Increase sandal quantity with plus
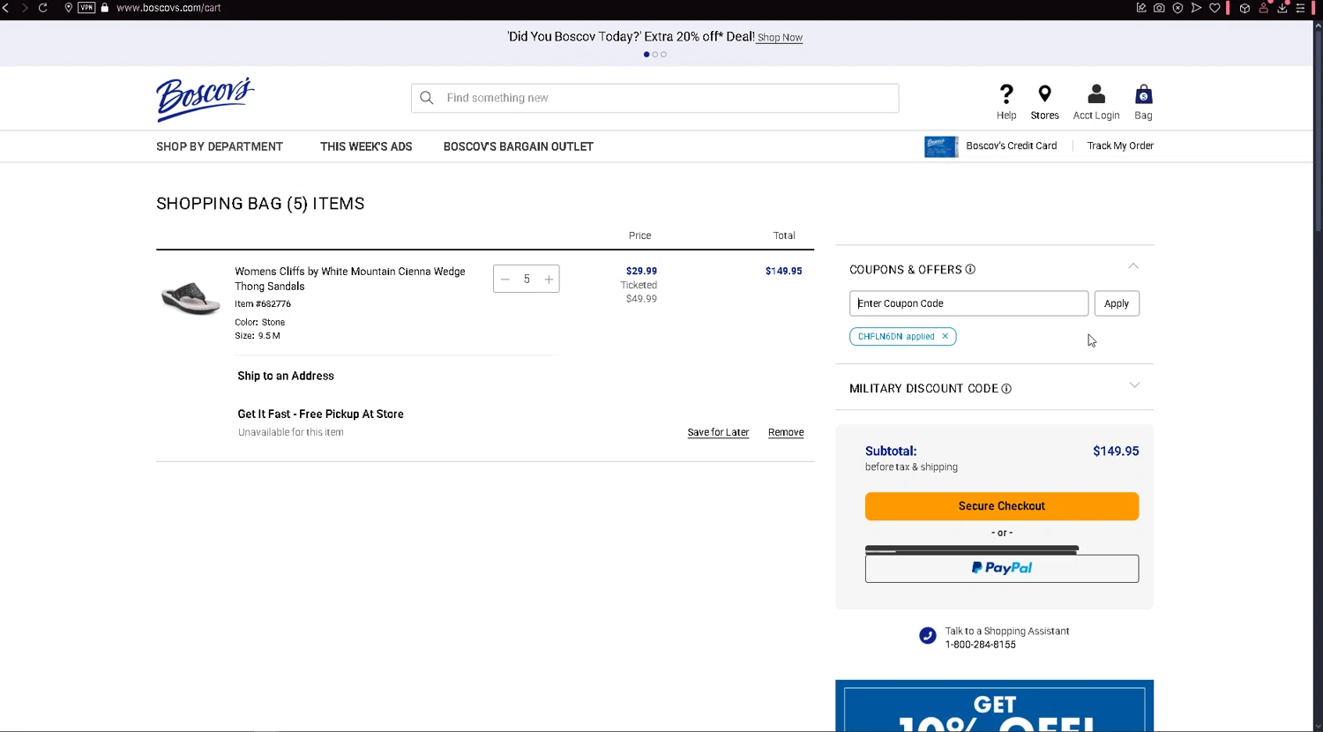The width and height of the screenshot is (1323, 732). coord(549,280)
